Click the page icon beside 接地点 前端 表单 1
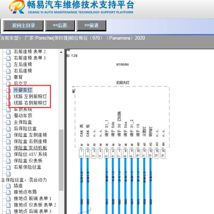 pos(9,199)
